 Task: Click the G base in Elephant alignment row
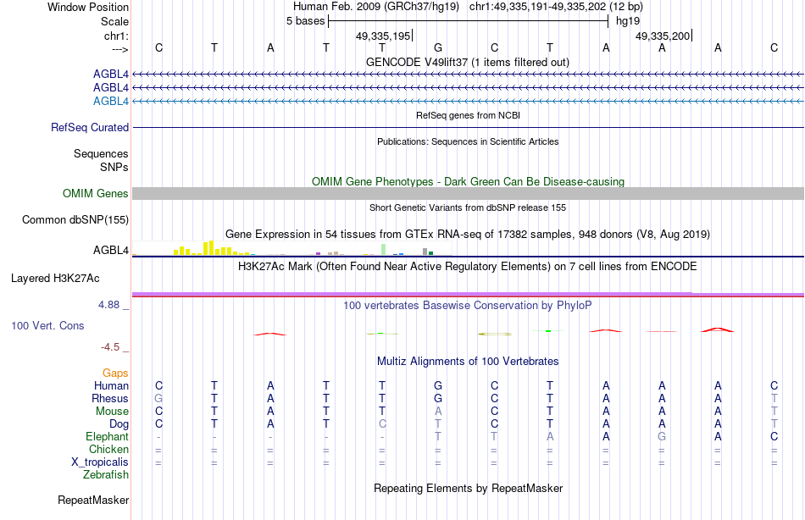pyautogui.click(x=662, y=437)
